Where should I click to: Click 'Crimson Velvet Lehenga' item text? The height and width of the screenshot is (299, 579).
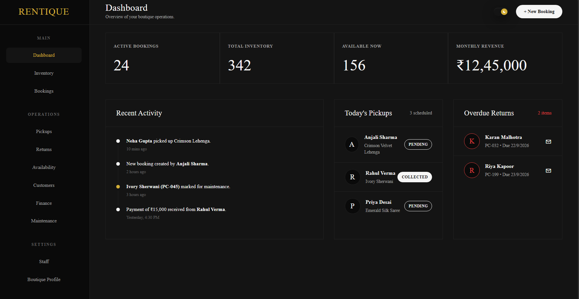(x=378, y=149)
